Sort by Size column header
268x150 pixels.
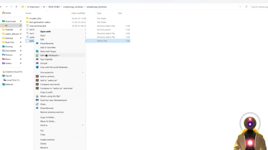tap(120, 13)
